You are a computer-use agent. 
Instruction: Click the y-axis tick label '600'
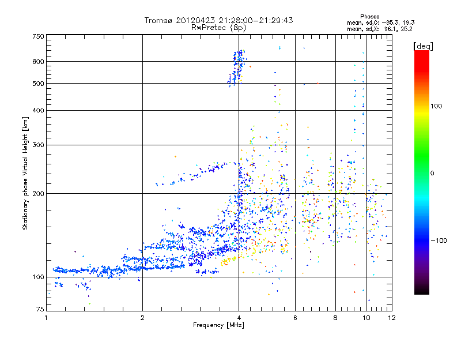pos(38,62)
